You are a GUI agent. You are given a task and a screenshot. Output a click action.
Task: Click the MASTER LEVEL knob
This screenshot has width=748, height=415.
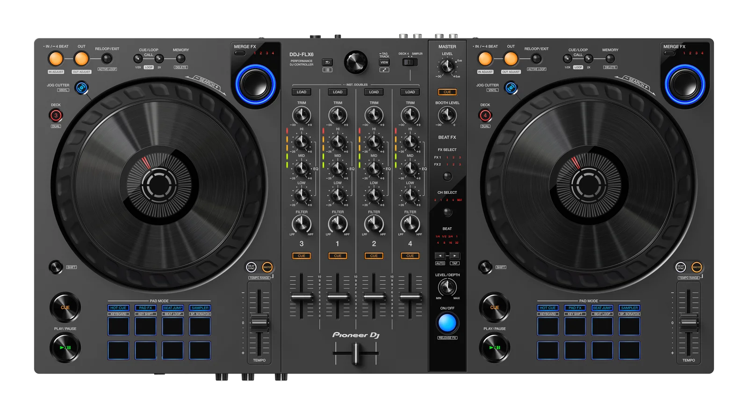(x=447, y=67)
